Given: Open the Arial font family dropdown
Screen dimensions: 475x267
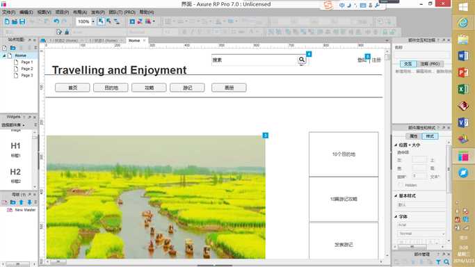Looking at the screenshot, I should [421, 225].
